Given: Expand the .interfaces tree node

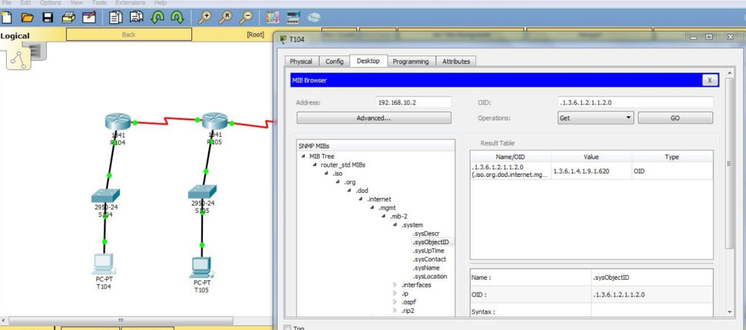Looking at the screenshot, I should 395,285.
